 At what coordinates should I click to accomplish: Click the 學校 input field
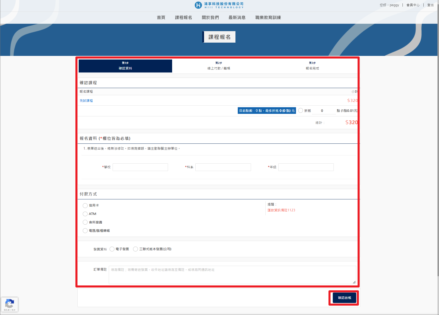pyautogui.click(x=140, y=167)
